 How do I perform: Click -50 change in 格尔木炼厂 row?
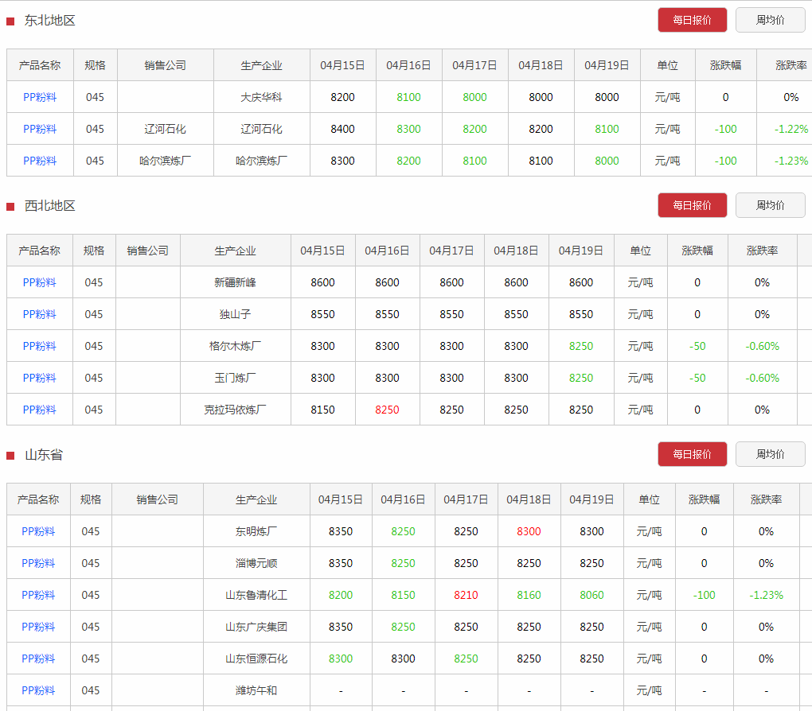697,346
